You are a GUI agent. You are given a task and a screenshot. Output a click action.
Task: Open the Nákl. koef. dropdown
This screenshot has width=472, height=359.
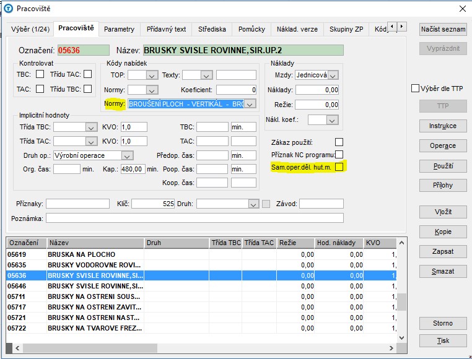[x=332, y=120]
